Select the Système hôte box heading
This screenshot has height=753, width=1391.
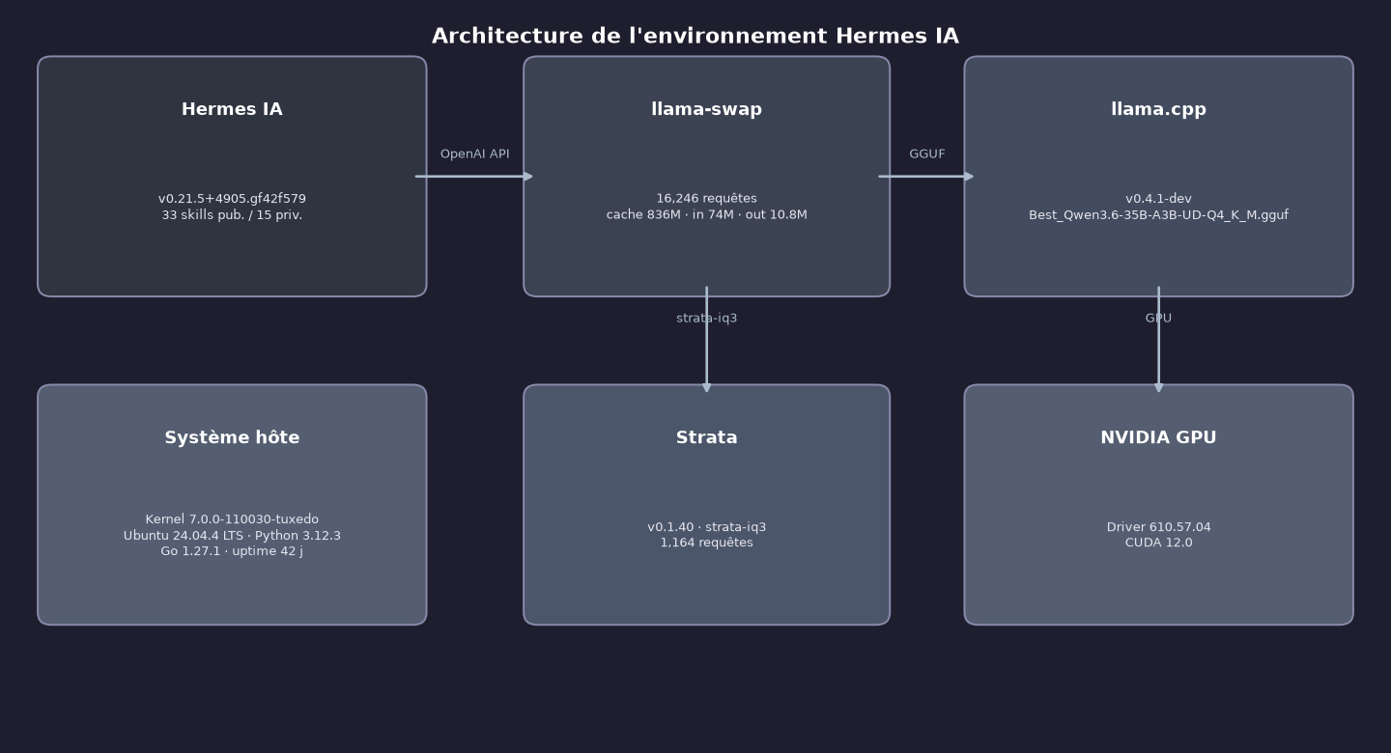click(x=232, y=438)
